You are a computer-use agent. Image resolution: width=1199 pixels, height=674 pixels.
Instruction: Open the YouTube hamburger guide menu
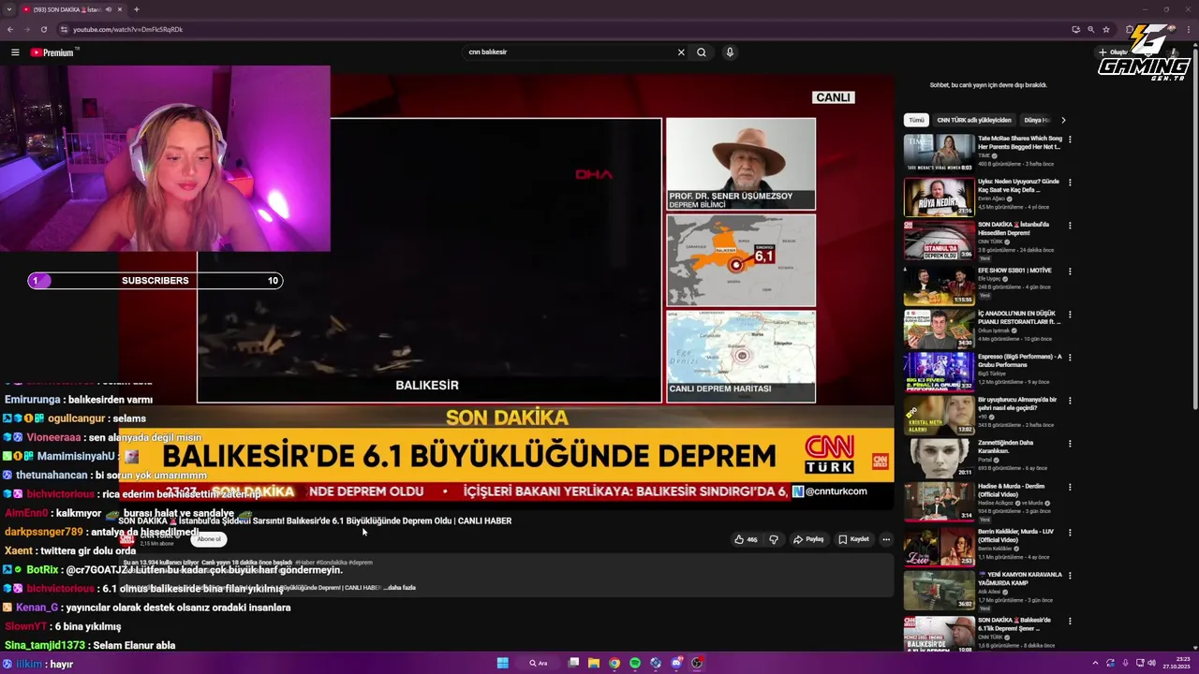click(x=15, y=52)
